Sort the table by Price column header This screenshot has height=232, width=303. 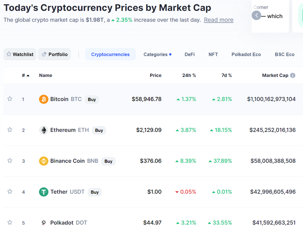[155, 76]
